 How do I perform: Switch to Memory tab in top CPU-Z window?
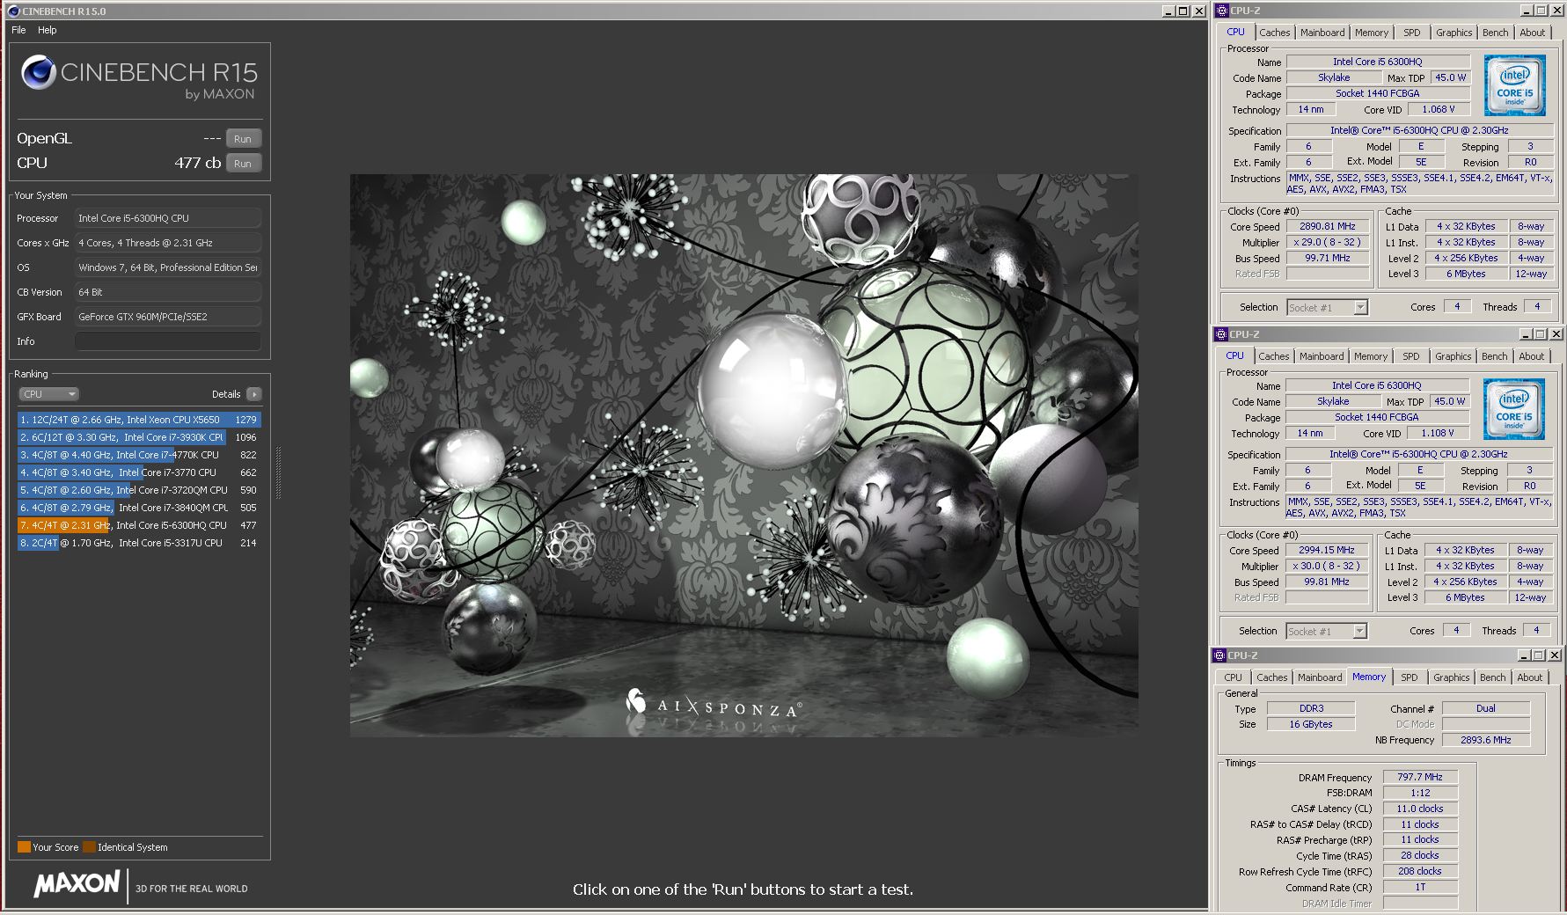pos(1372,33)
